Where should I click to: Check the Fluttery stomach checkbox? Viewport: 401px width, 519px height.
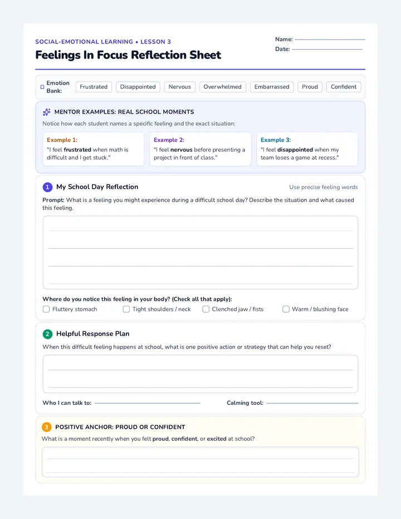[x=46, y=309]
